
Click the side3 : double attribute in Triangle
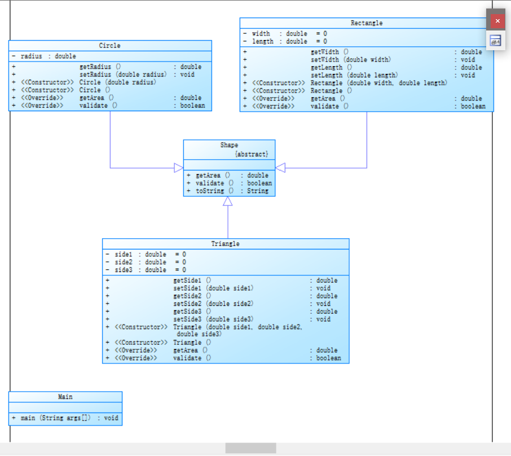(146, 270)
